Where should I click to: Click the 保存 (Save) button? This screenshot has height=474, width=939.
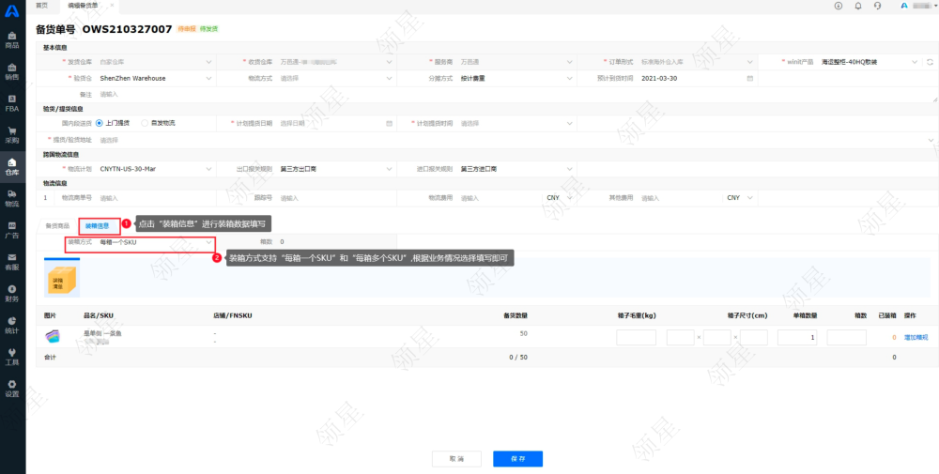[x=517, y=459]
